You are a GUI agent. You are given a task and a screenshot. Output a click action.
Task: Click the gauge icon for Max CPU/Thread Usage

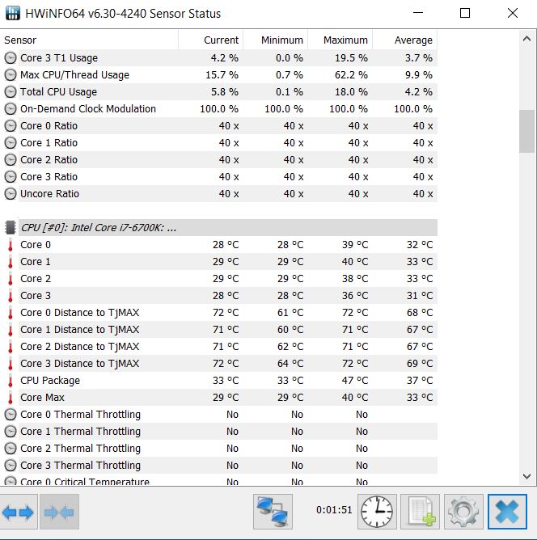pyautogui.click(x=11, y=74)
